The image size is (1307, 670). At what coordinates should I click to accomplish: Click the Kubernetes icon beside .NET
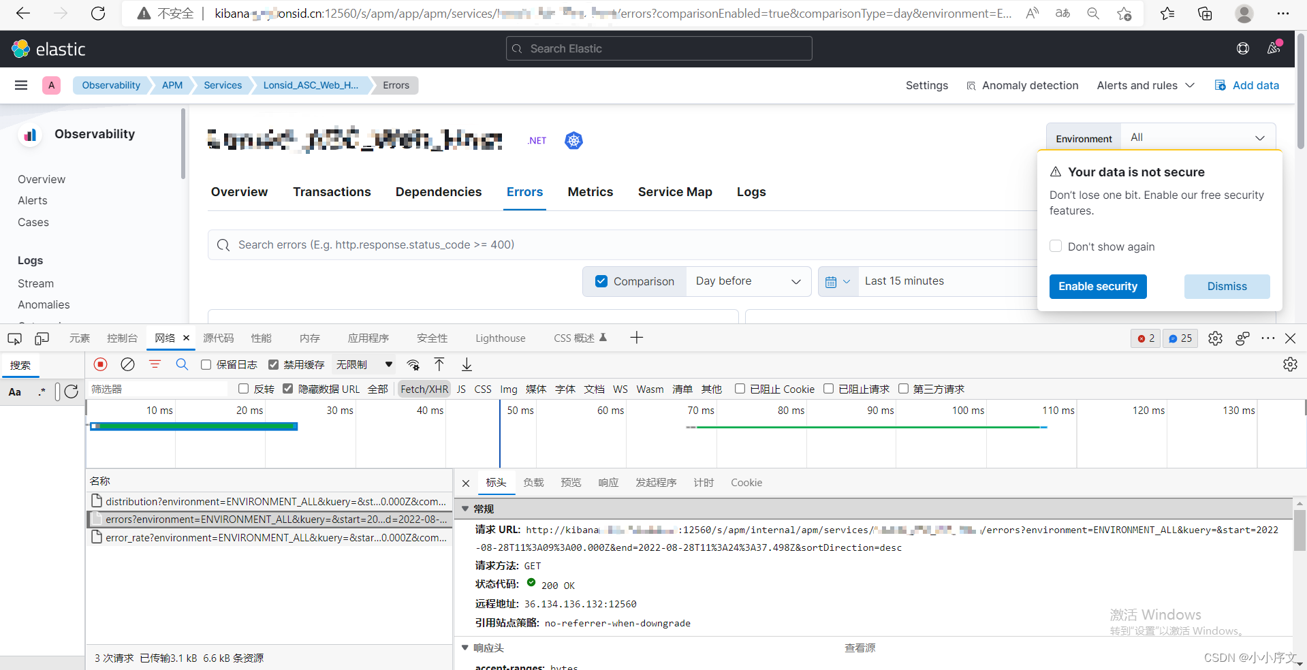pyautogui.click(x=573, y=140)
